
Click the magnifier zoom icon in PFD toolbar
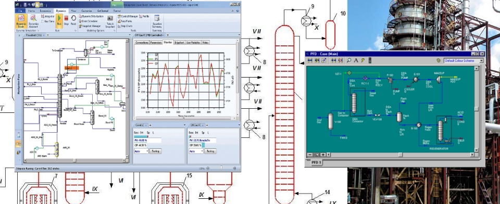349,60
